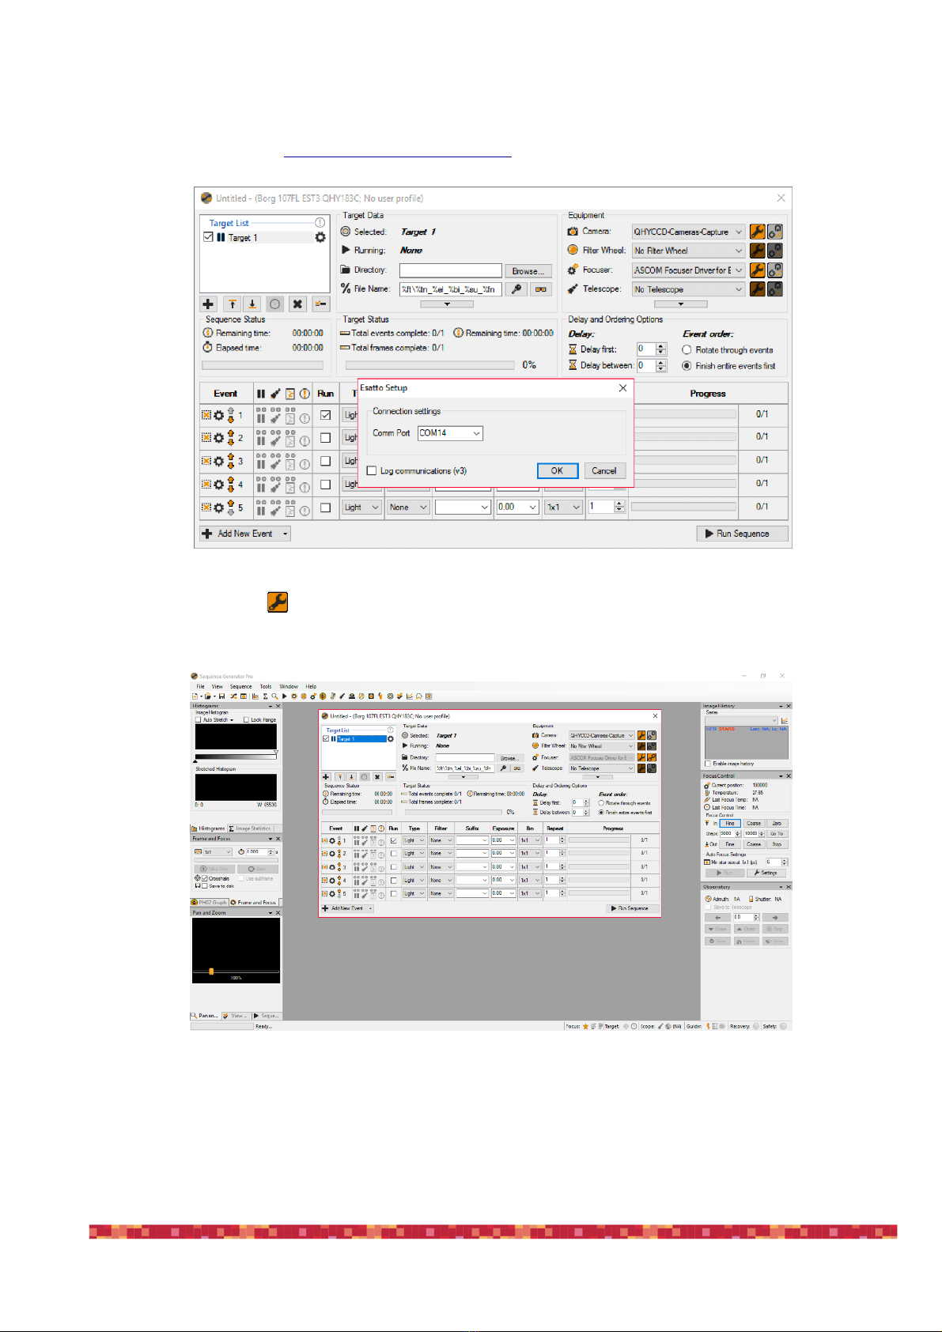The width and height of the screenshot is (942, 1332).
Task: Select Rotate through events, upper screenshot
Action: coord(687,350)
